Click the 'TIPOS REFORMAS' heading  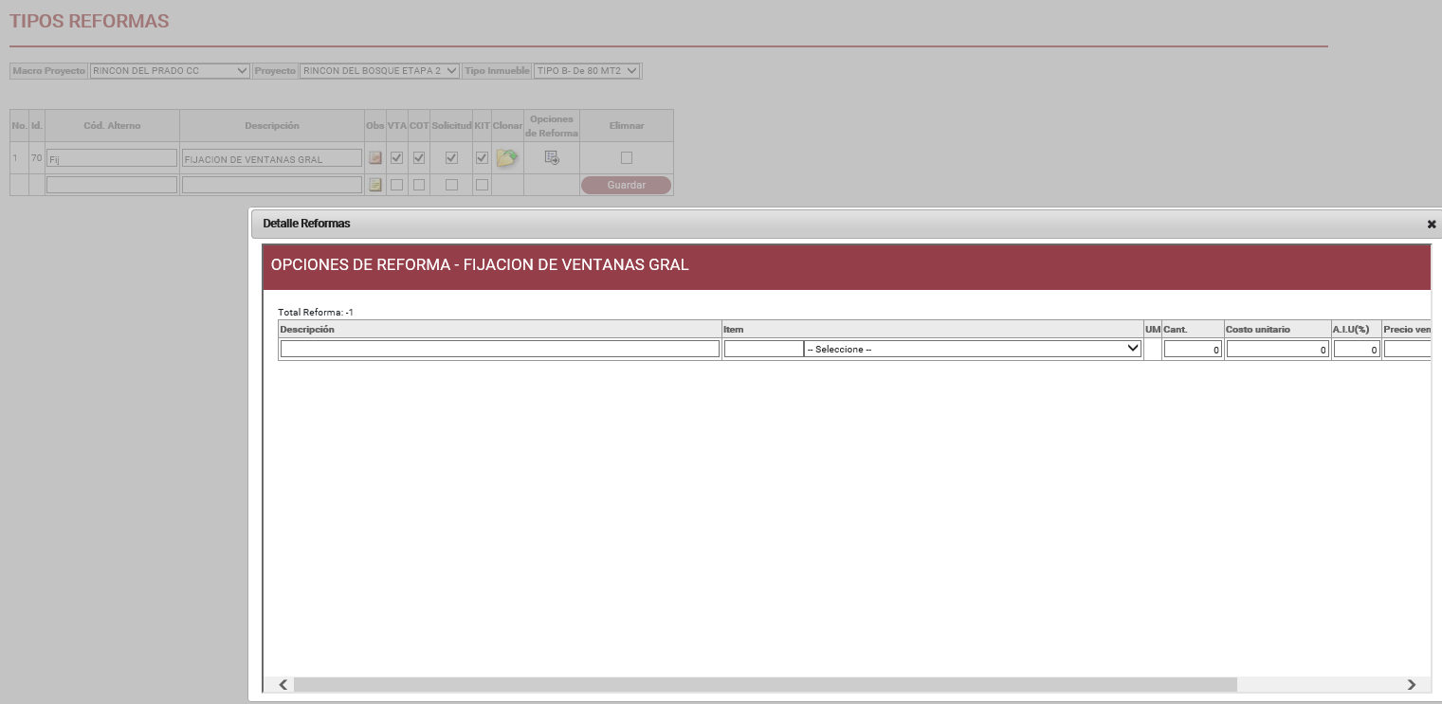[x=89, y=21]
